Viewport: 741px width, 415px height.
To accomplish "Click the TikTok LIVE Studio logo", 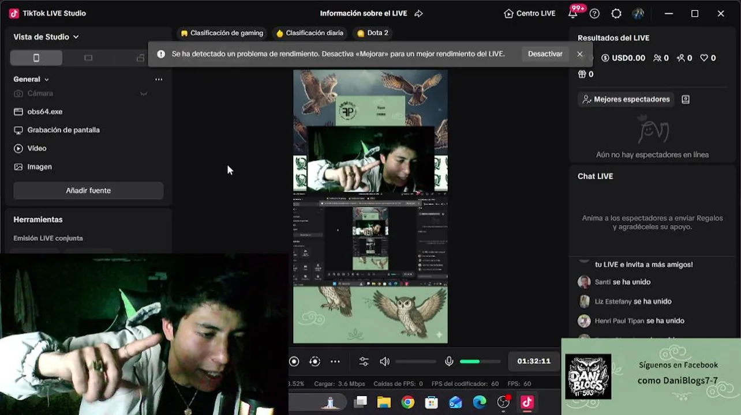I will pyautogui.click(x=14, y=13).
